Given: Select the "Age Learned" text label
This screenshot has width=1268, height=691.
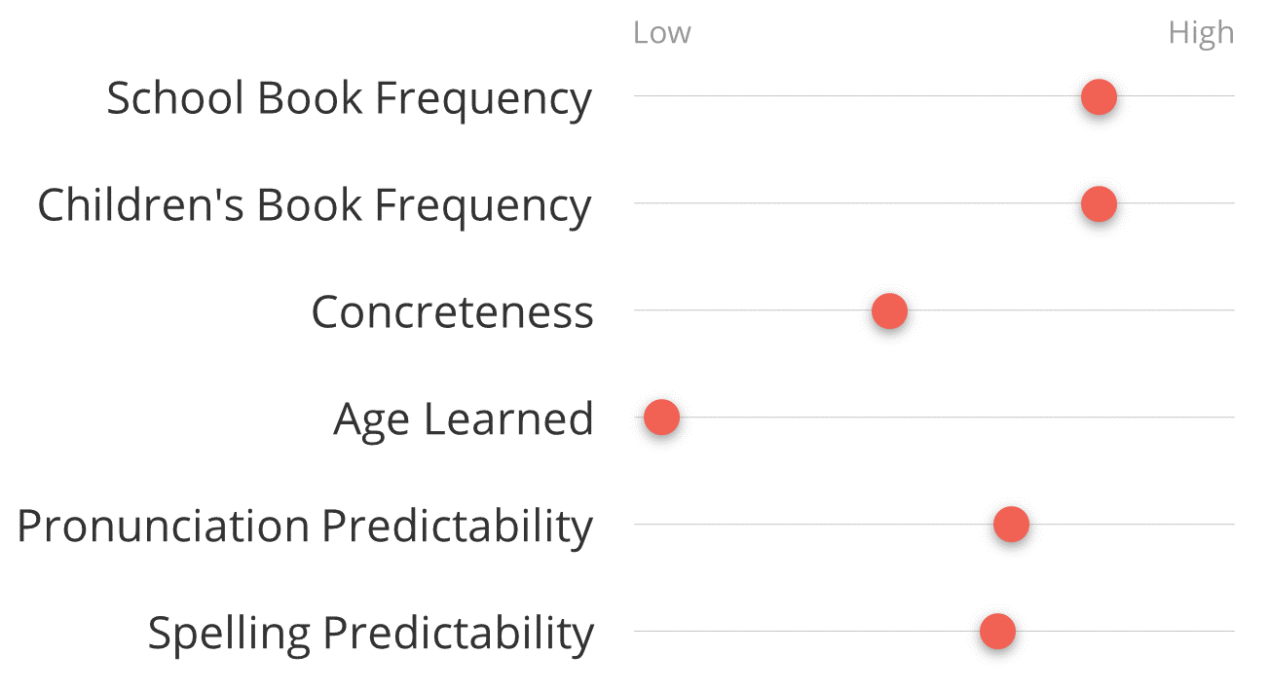Looking at the screenshot, I should point(463,418).
